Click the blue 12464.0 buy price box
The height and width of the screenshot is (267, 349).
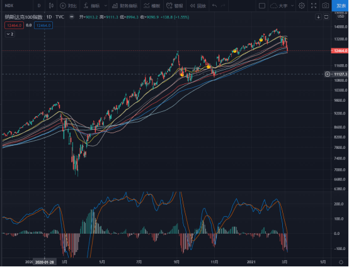pos(43,25)
